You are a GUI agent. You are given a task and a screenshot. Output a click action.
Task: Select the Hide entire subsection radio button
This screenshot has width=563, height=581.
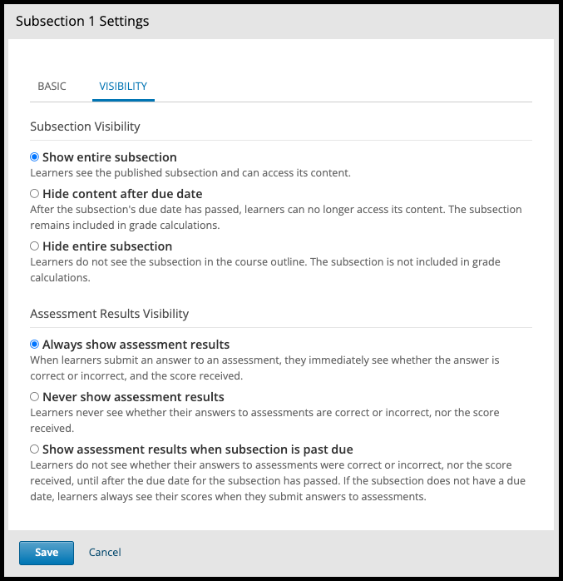[x=35, y=246]
